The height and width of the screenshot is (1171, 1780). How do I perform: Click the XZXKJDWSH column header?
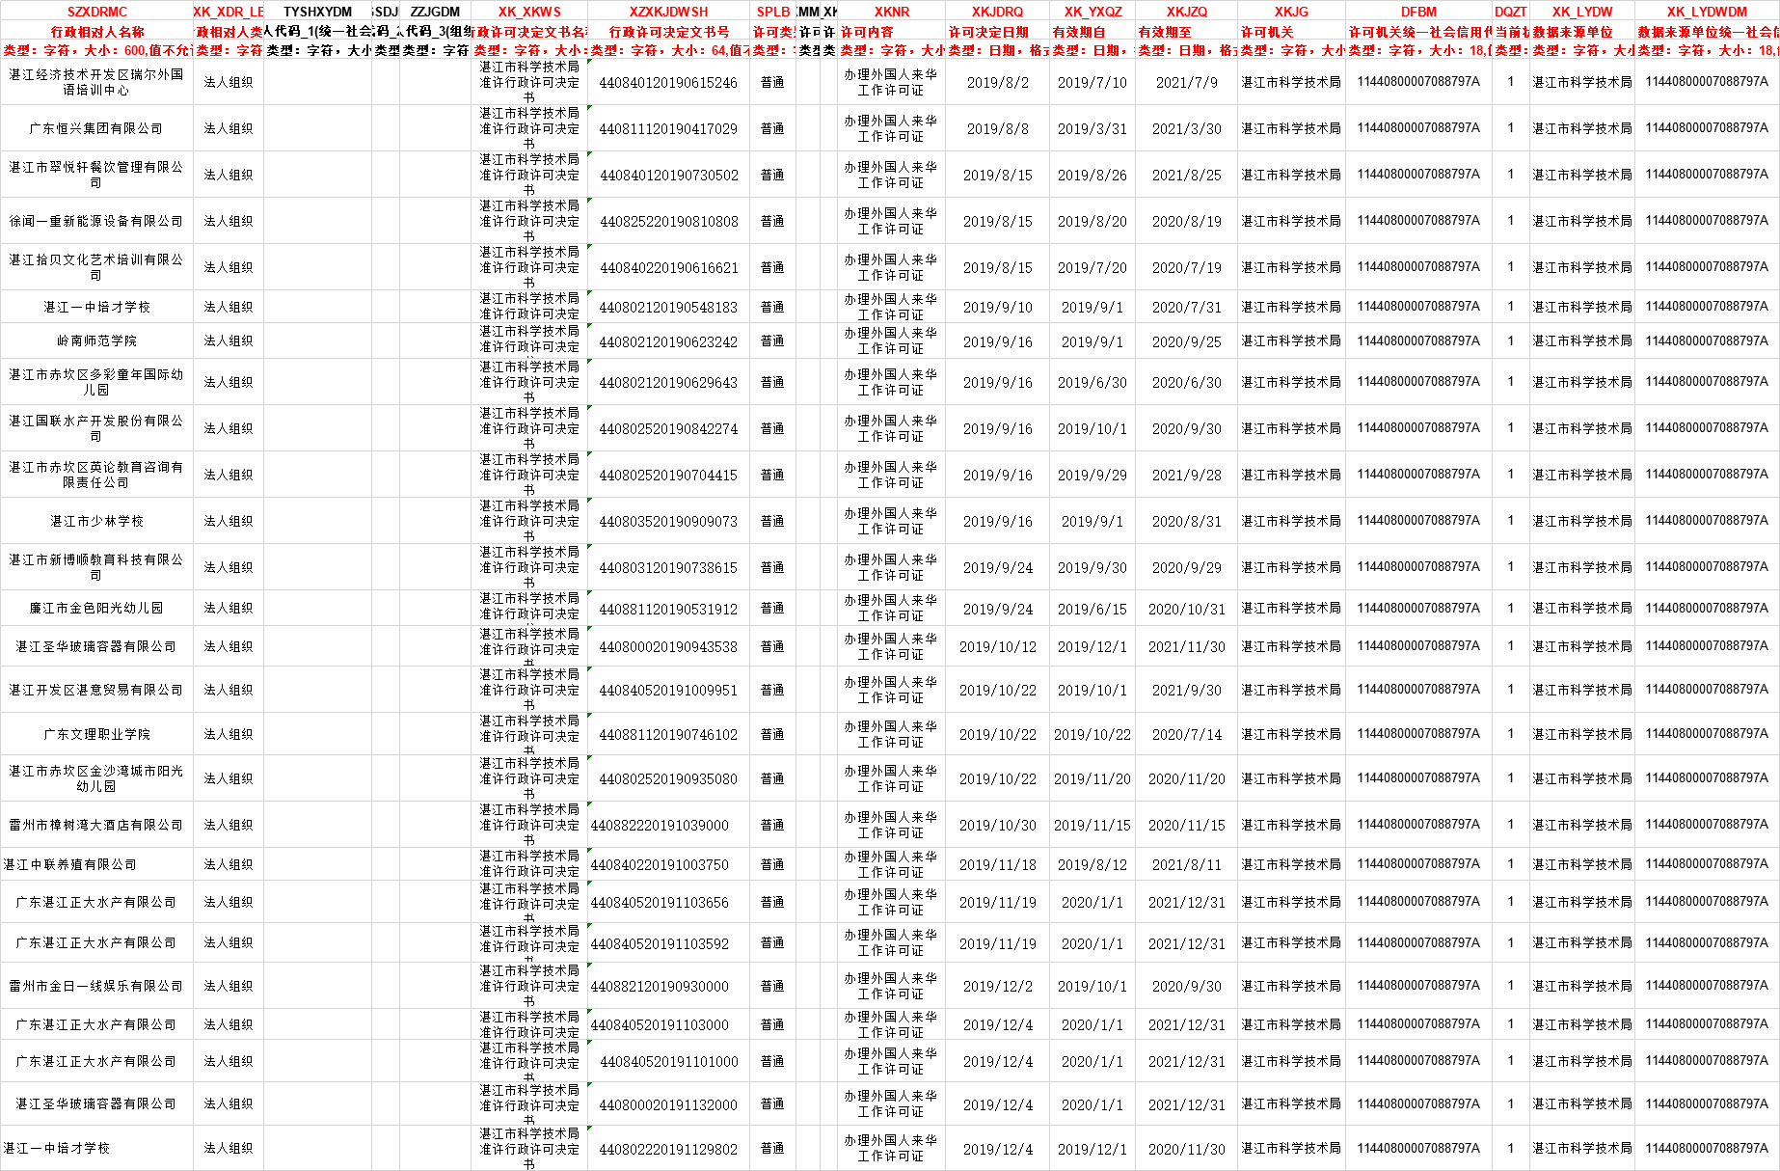668,12
